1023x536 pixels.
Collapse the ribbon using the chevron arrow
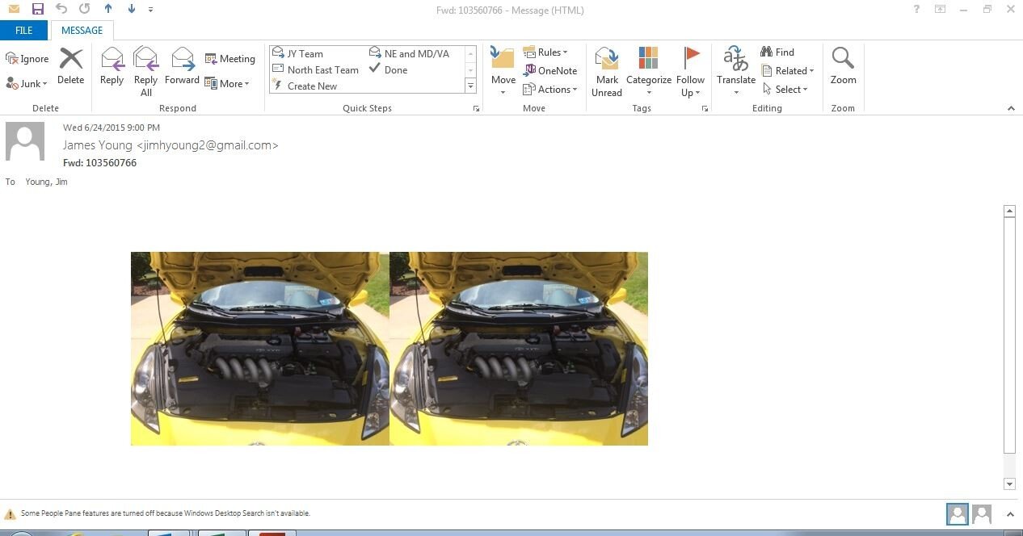[x=1010, y=108]
